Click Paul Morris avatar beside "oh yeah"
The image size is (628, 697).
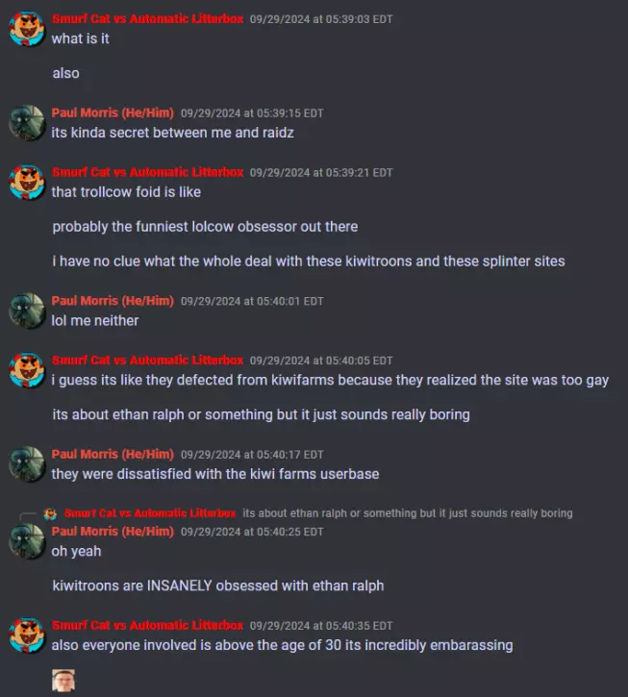click(x=27, y=541)
